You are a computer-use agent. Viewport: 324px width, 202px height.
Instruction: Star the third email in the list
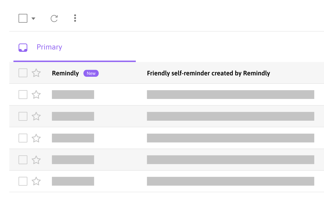point(36,116)
